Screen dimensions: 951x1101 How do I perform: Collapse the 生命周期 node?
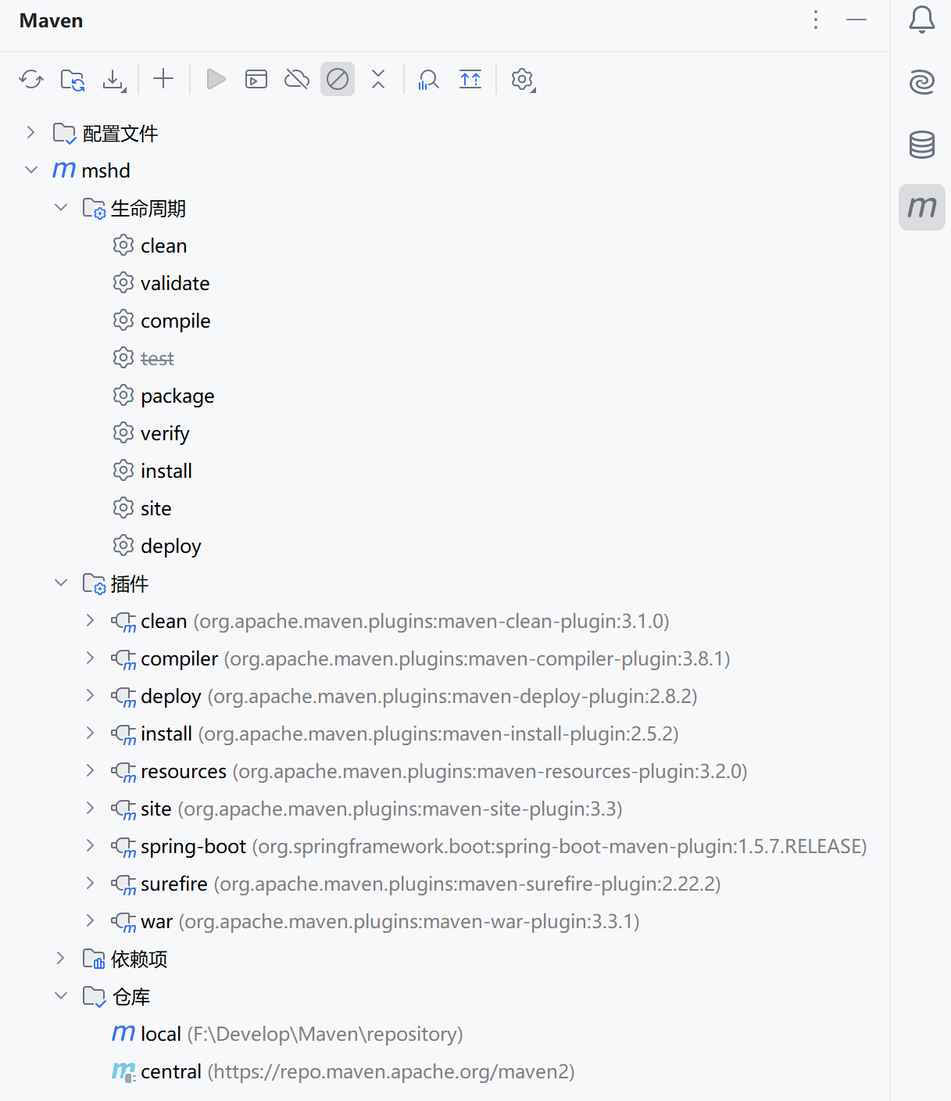coord(61,207)
